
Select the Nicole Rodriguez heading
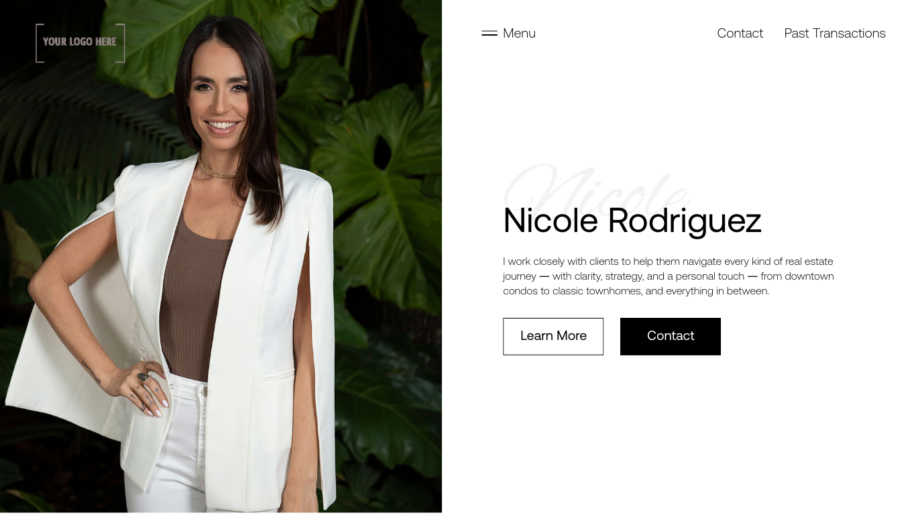pos(632,220)
